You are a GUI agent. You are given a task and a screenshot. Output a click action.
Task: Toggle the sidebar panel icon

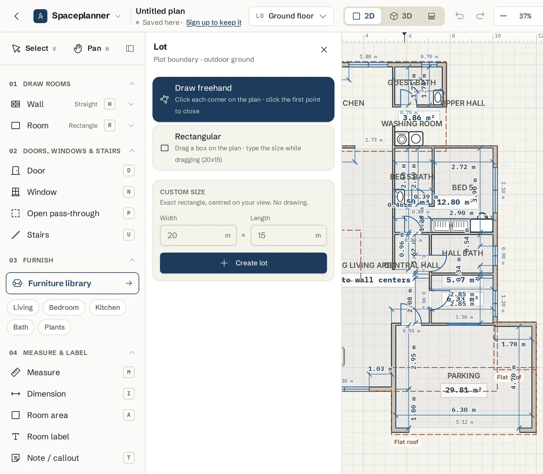pyautogui.click(x=130, y=49)
